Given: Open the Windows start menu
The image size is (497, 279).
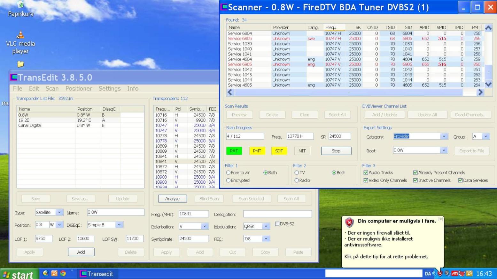Looking at the screenshot, I should (x=19, y=274).
